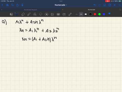The width and height of the screenshot is (122, 92).
Task: Choose the medium stroke width
Action: pyautogui.click(x=81, y=14)
